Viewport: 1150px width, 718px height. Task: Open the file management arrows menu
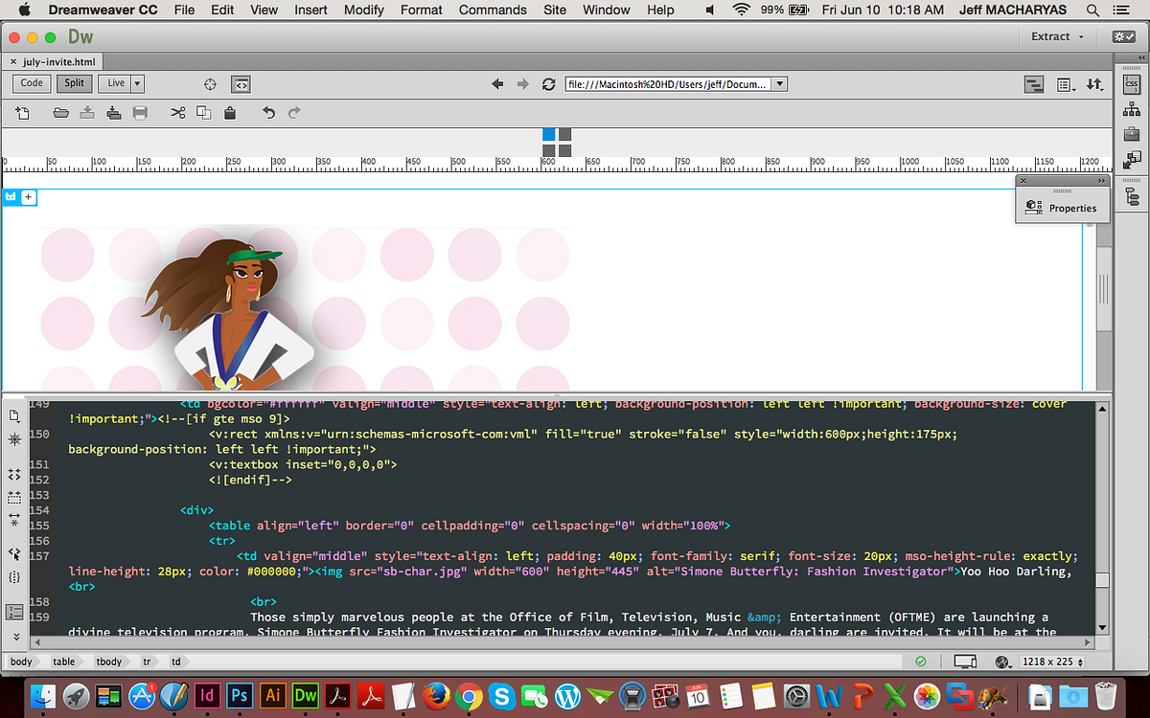(x=1094, y=84)
